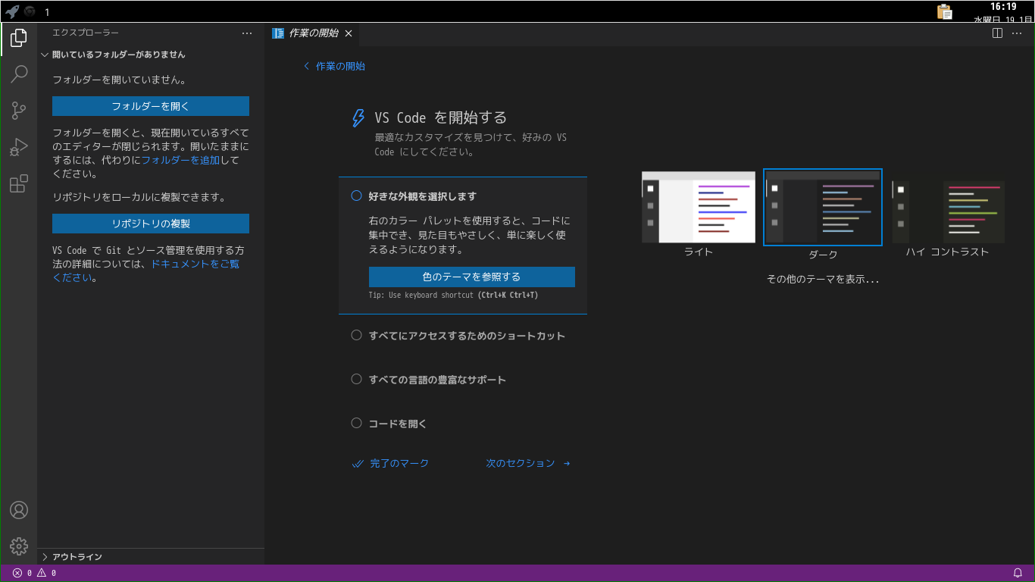This screenshot has height=582, width=1035.
Task: Choose the ハイ コントラスト theme thumbnail
Action: (948, 211)
